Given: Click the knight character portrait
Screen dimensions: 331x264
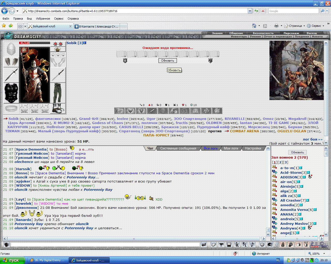Looking at the screenshot, I should [35, 75].
